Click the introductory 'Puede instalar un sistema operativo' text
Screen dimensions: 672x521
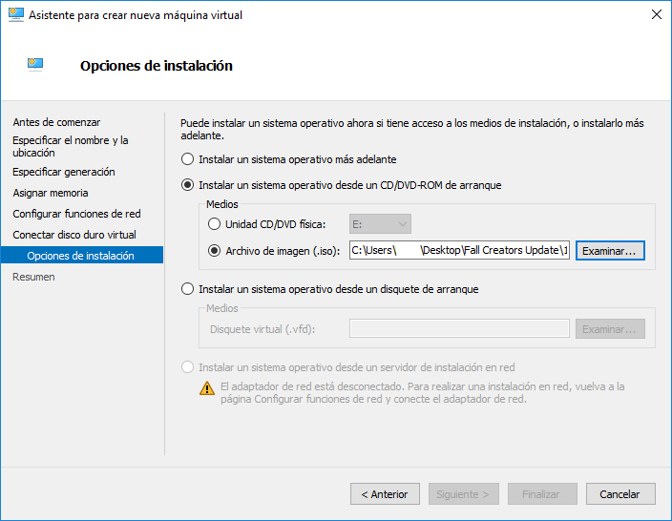(411, 130)
